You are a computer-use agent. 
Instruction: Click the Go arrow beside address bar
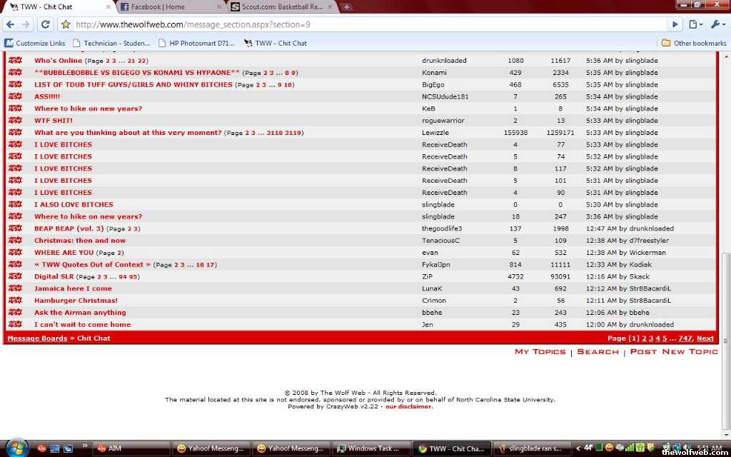click(x=675, y=24)
